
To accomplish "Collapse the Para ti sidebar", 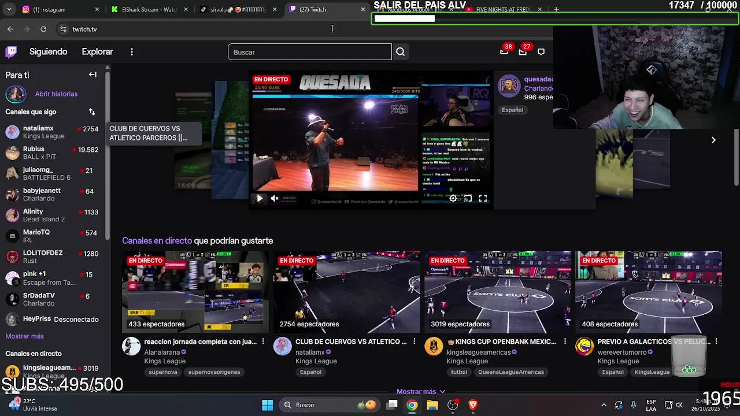I will tap(92, 75).
